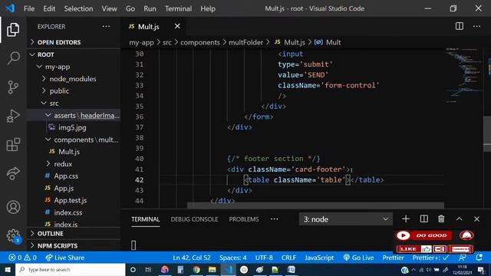491x276 pixels.
Task: Switch to the DEBUG CONSOLE tab
Action: pos(194,219)
